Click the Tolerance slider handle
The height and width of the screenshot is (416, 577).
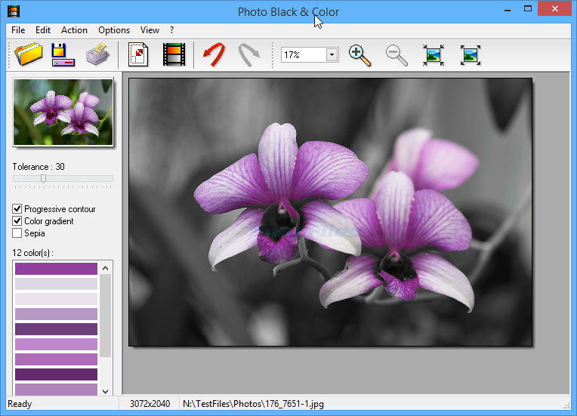pos(43,178)
